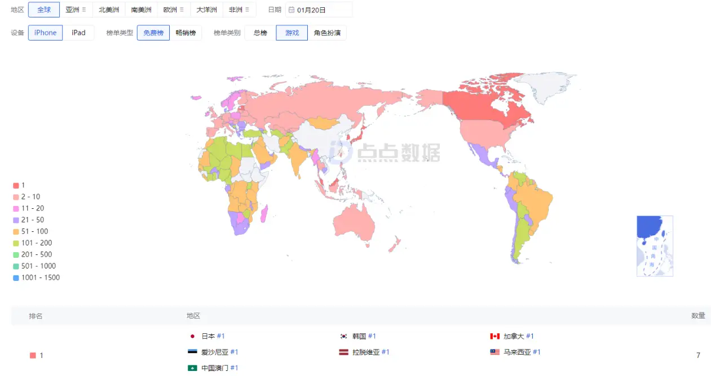Click the Macau flag icon
The width and height of the screenshot is (711, 376).
pos(193,368)
